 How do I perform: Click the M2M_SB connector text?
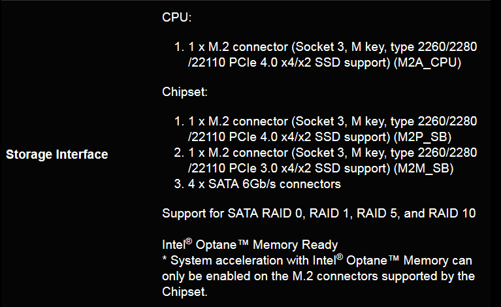click(x=423, y=169)
